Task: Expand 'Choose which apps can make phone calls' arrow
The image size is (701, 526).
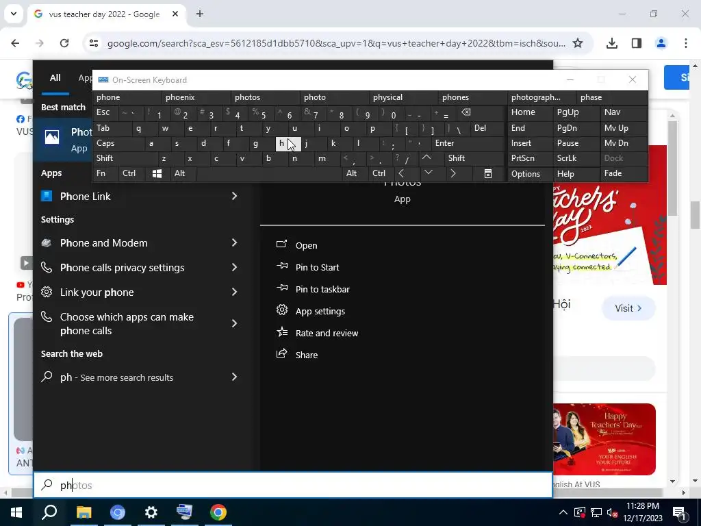Action: (x=234, y=323)
